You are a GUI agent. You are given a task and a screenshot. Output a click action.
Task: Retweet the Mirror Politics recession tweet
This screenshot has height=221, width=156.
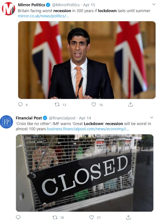click(57, 105)
